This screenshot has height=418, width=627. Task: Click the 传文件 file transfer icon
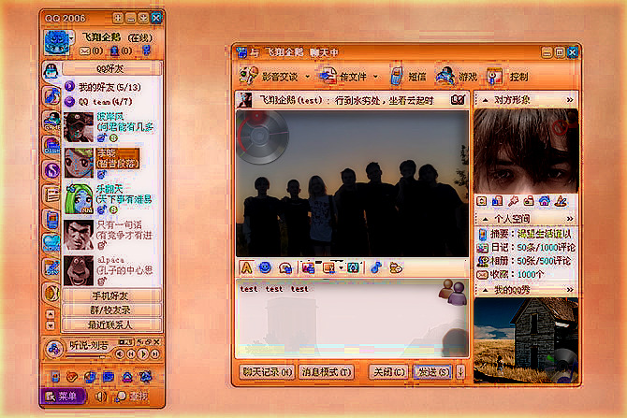tap(328, 76)
